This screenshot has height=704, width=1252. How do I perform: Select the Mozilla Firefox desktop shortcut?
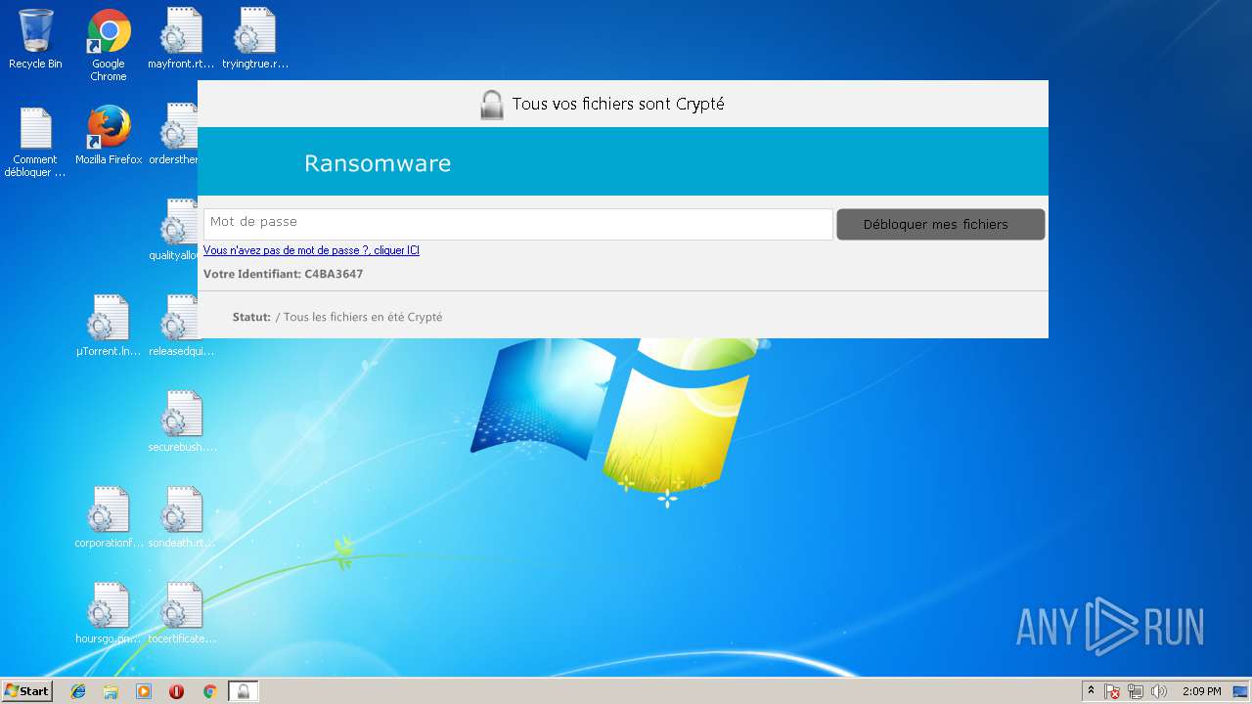(109, 135)
